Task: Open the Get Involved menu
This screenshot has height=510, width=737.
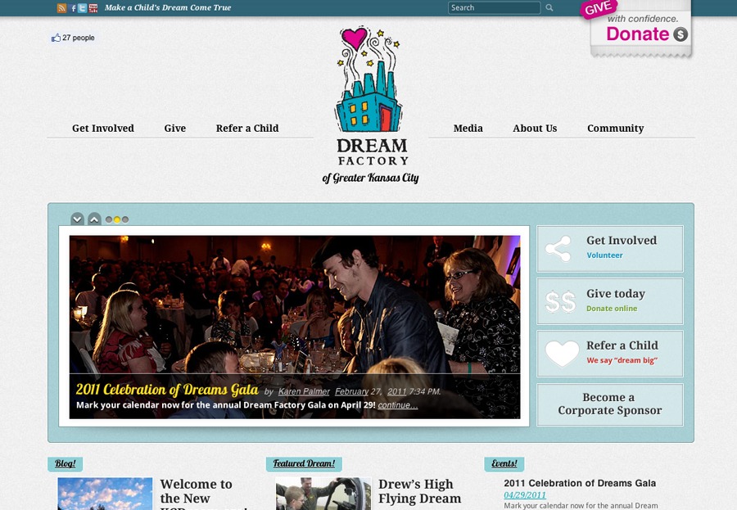Action: point(103,128)
